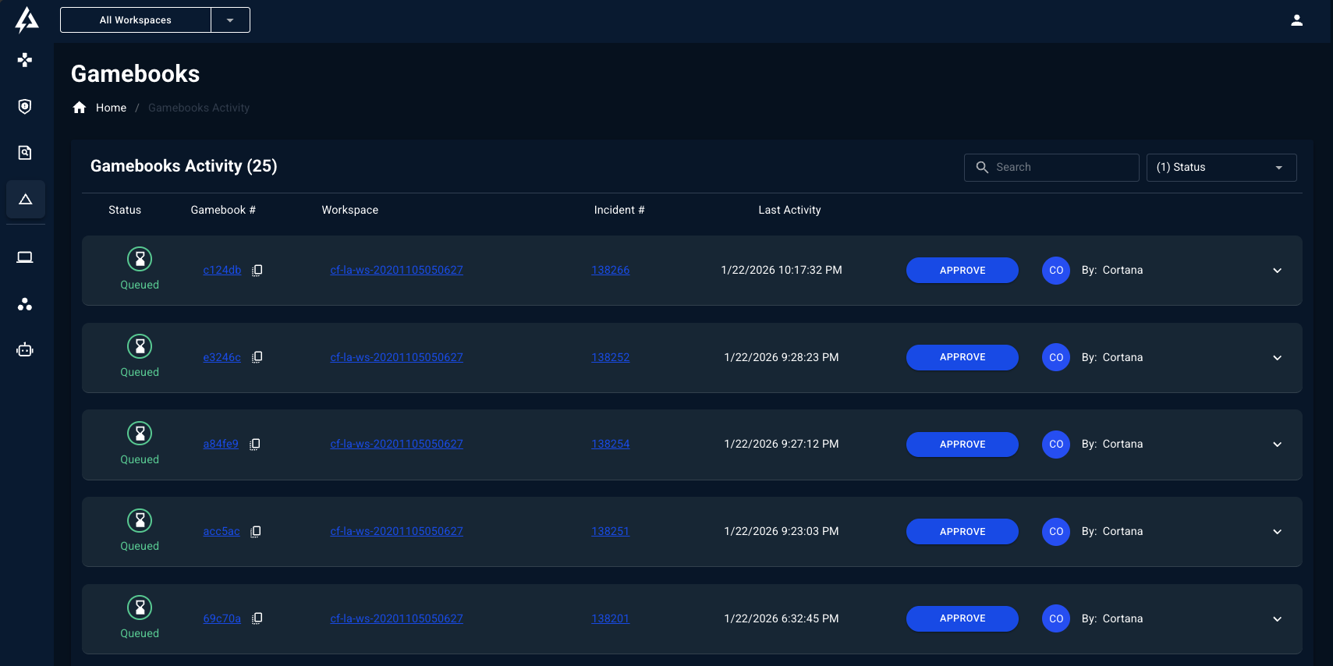Open the document search icon in sidebar

25,153
